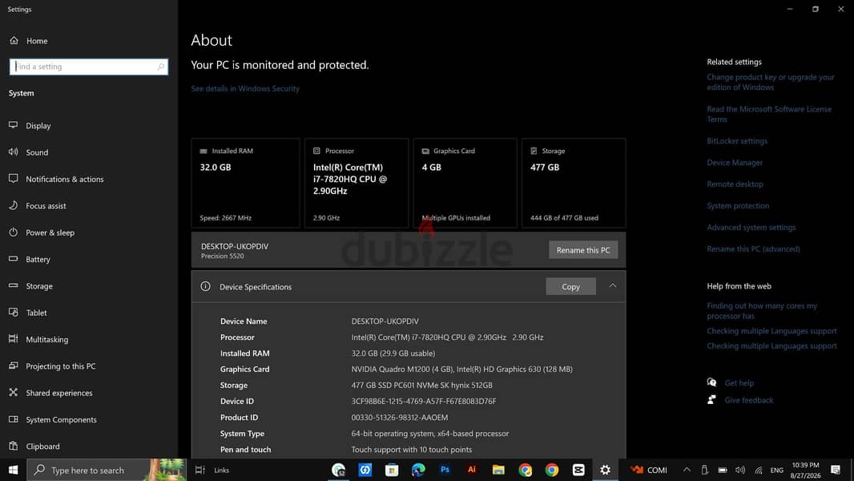Image resolution: width=854 pixels, height=481 pixels.
Task: Switch ENG input language
Action: pos(776,470)
